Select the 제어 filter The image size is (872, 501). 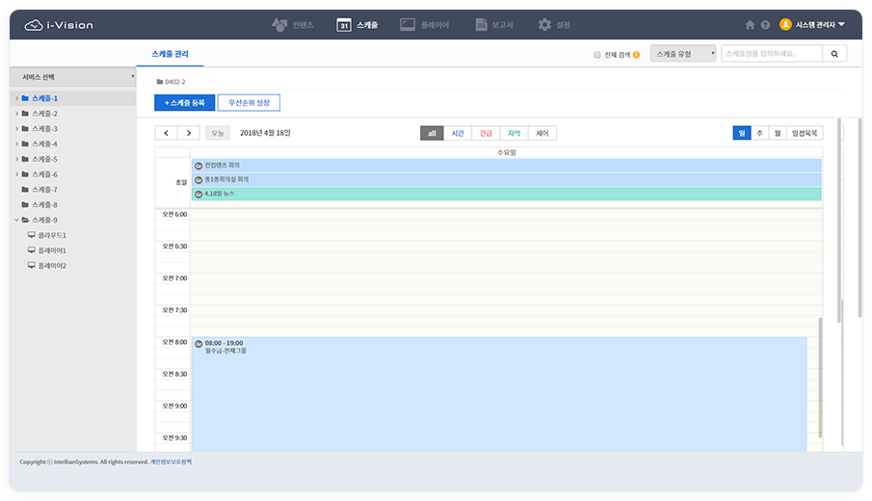click(542, 134)
